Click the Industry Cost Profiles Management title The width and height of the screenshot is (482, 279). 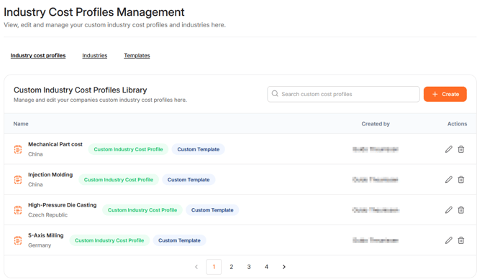[x=94, y=12]
